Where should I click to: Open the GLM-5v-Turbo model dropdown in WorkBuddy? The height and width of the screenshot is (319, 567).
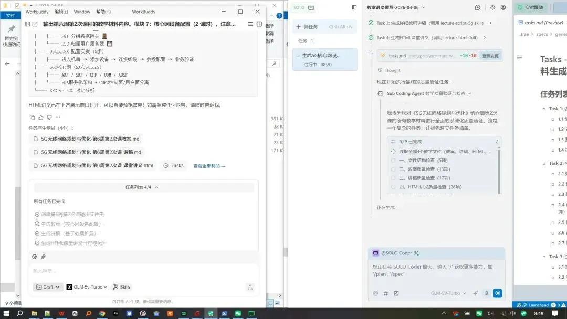[x=87, y=287]
